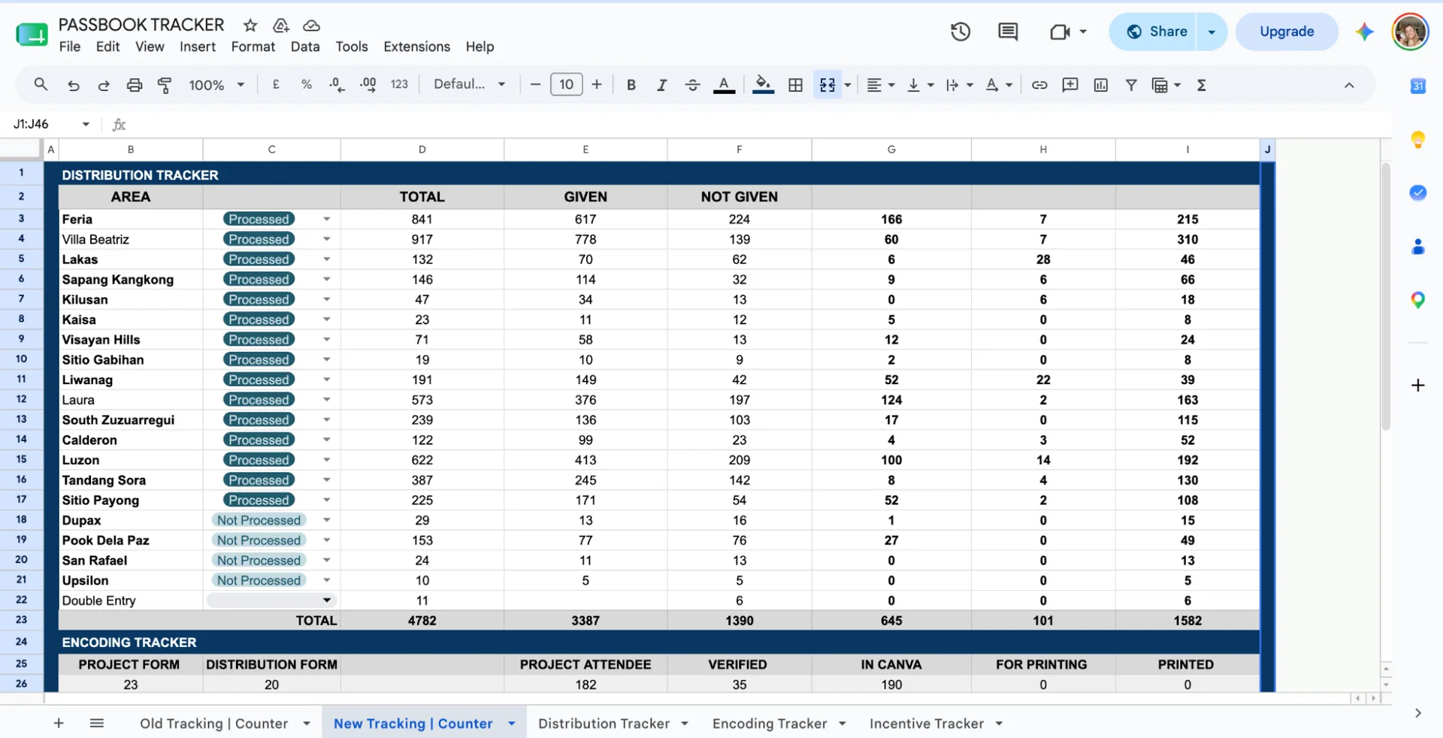Toggle bold formatting
The width and height of the screenshot is (1443, 738).
pos(631,85)
